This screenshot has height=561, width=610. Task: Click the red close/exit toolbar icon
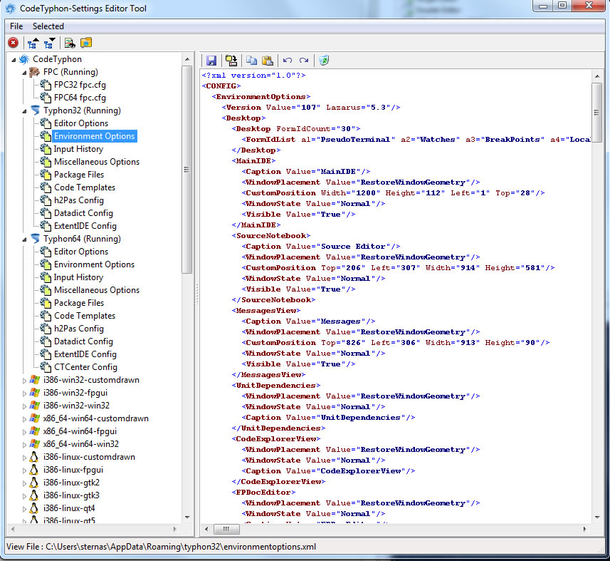coord(14,43)
